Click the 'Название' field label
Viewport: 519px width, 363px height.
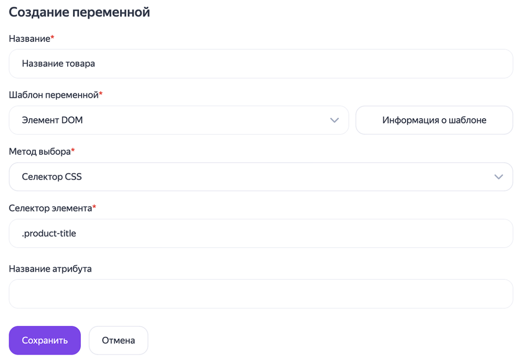tap(30, 39)
